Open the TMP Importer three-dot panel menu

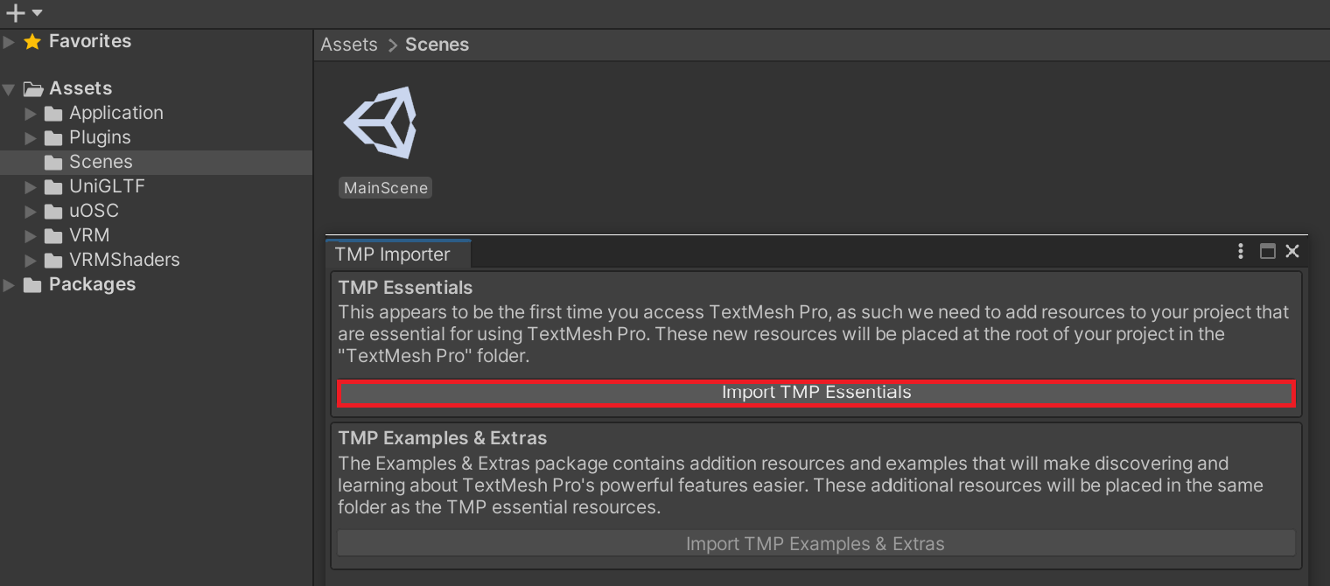(x=1240, y=251)
